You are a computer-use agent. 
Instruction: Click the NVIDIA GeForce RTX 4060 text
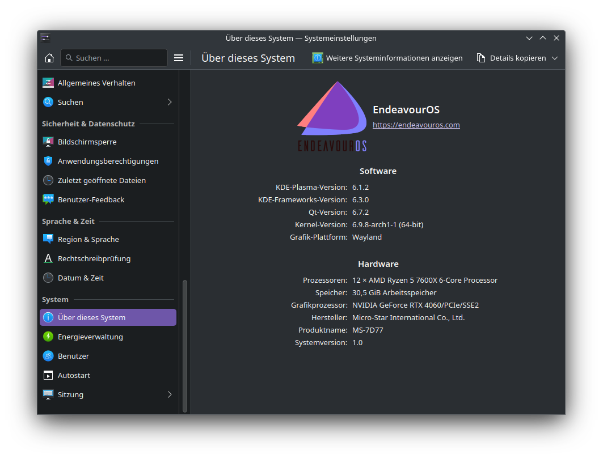click(415, 305)
